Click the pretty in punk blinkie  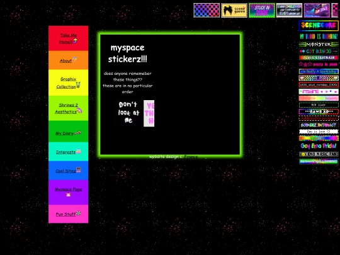point(319,64)
